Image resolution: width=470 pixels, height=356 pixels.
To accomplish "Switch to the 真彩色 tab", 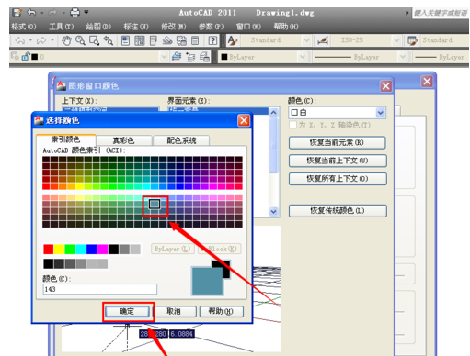I will coord(124,140).
